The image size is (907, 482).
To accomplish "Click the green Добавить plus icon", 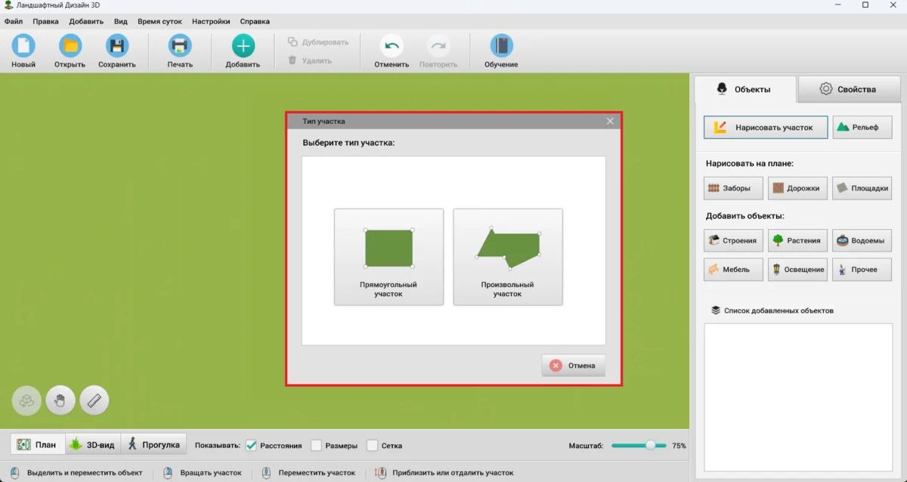I will pyautogui.click(x=243, y=46).
